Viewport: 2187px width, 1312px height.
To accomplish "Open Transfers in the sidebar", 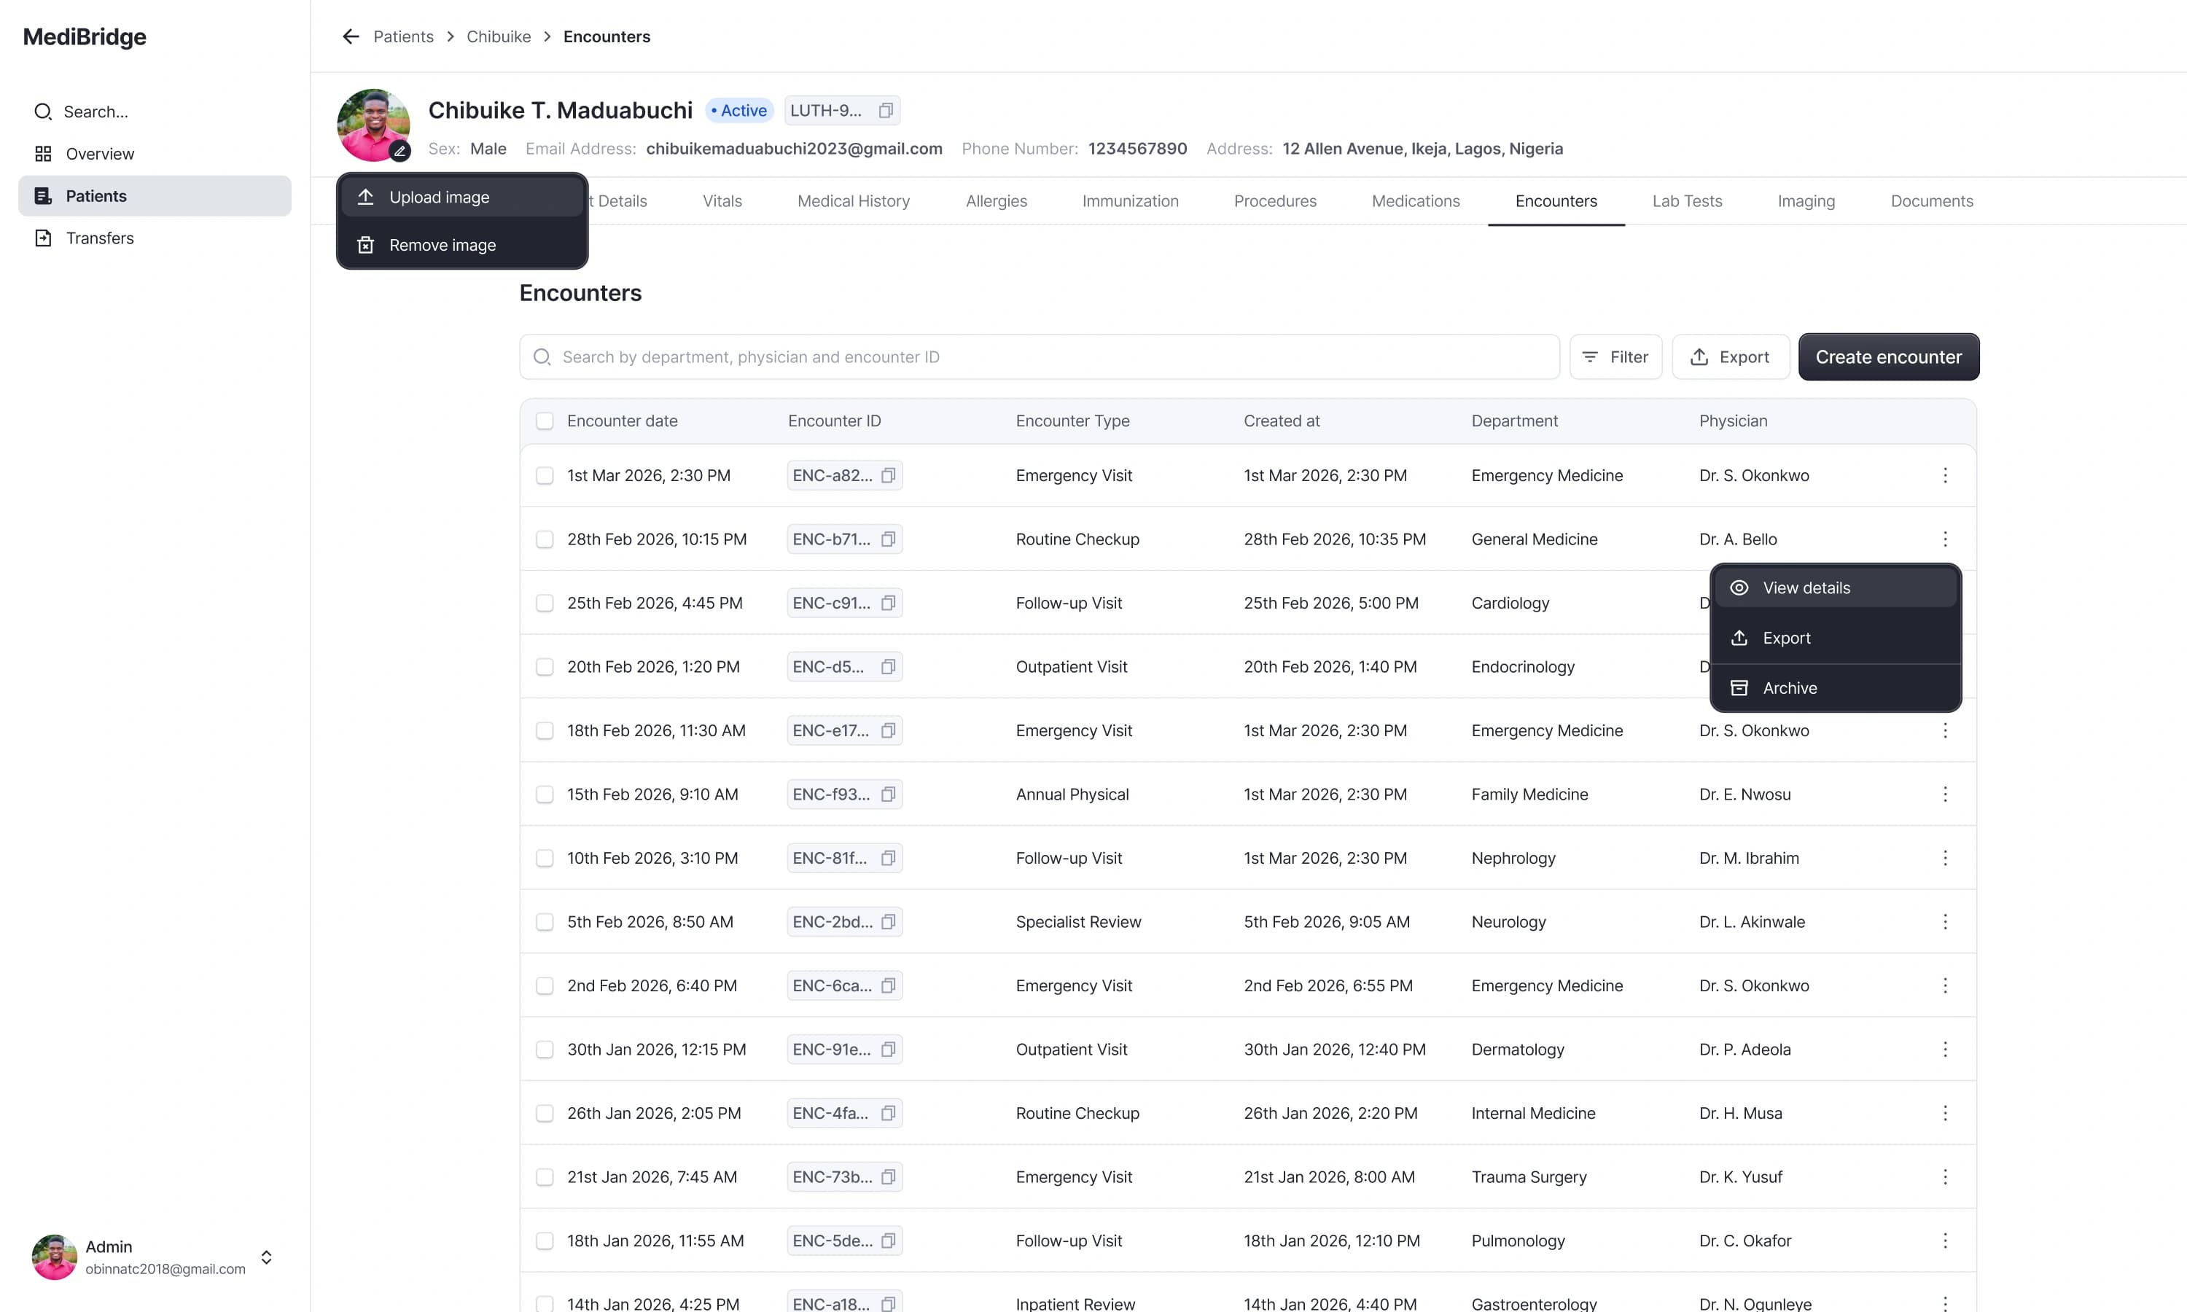I will point(155,238).
